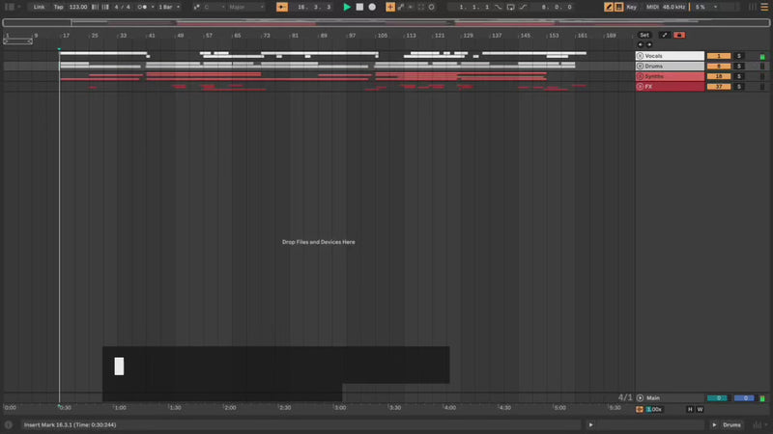Click the MIDI arrangement overdub plus icon
The width and height of the screenshot is (773, 434).
click(390, 7)
